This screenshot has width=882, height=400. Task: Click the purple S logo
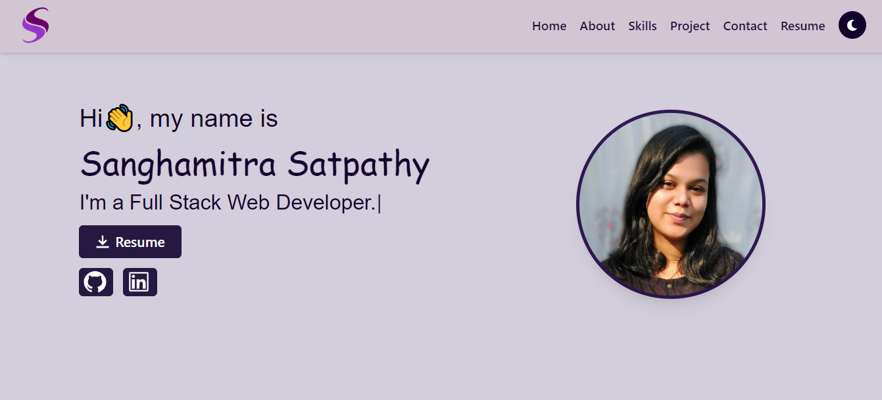tap(36, 26)
